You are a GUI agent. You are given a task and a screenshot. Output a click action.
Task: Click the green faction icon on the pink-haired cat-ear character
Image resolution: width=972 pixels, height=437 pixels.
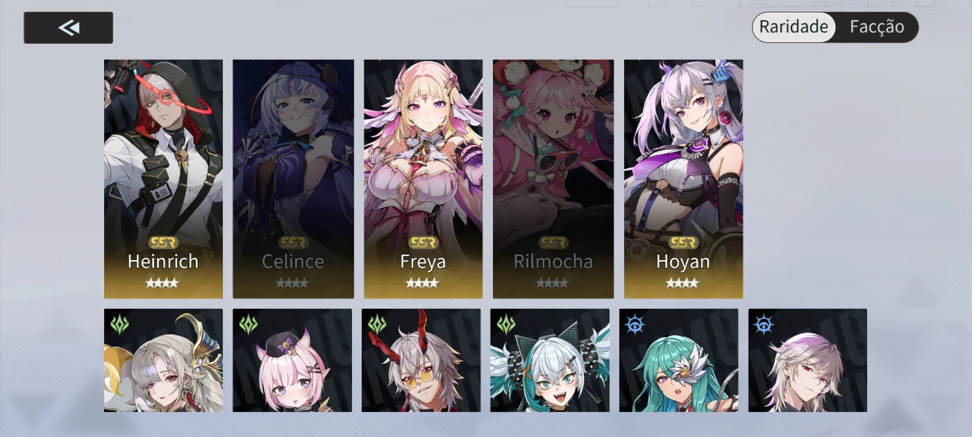click(248, 325)
